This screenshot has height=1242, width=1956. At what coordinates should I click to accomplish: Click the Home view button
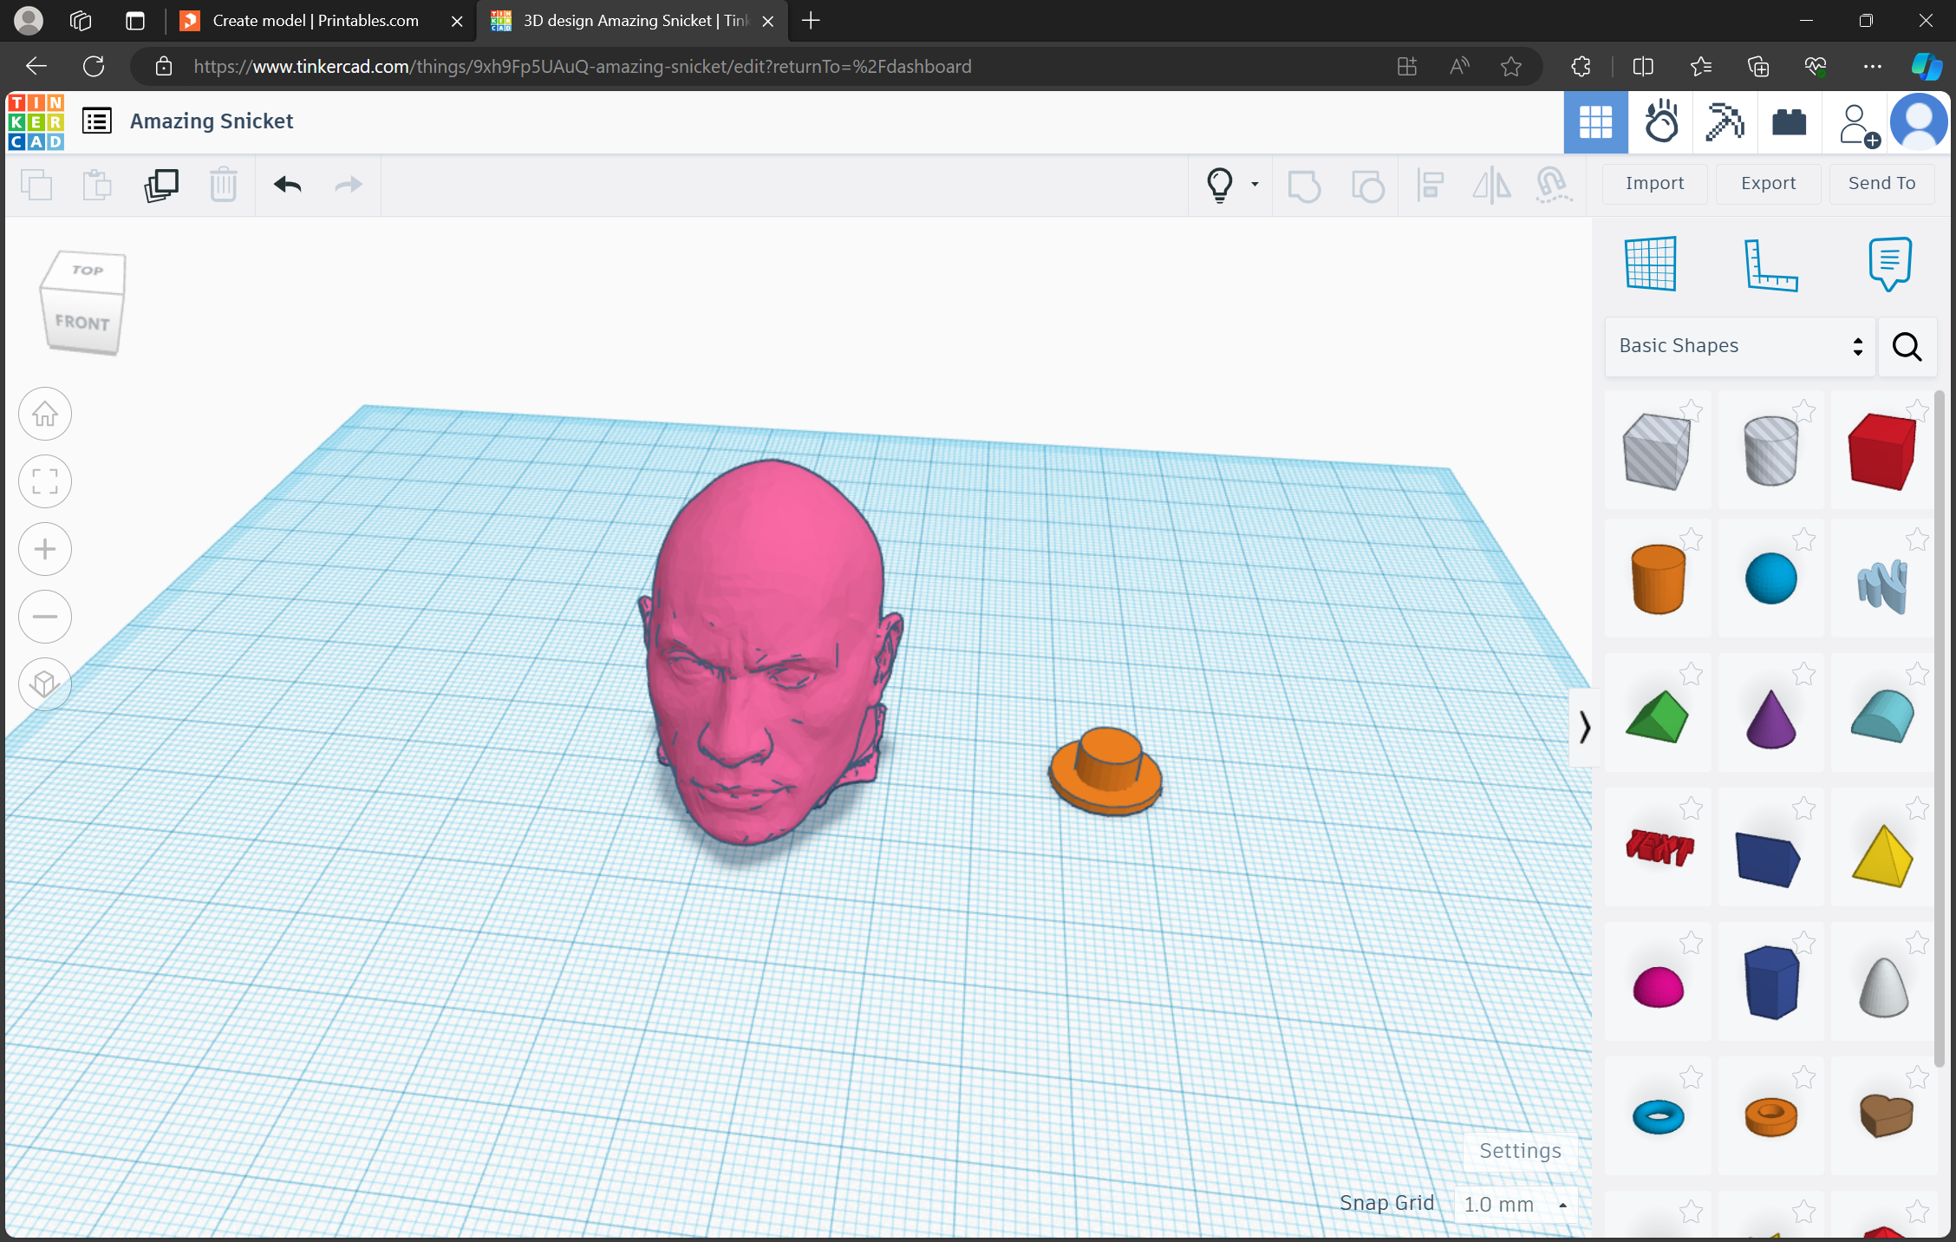click(x=45, y=415)
